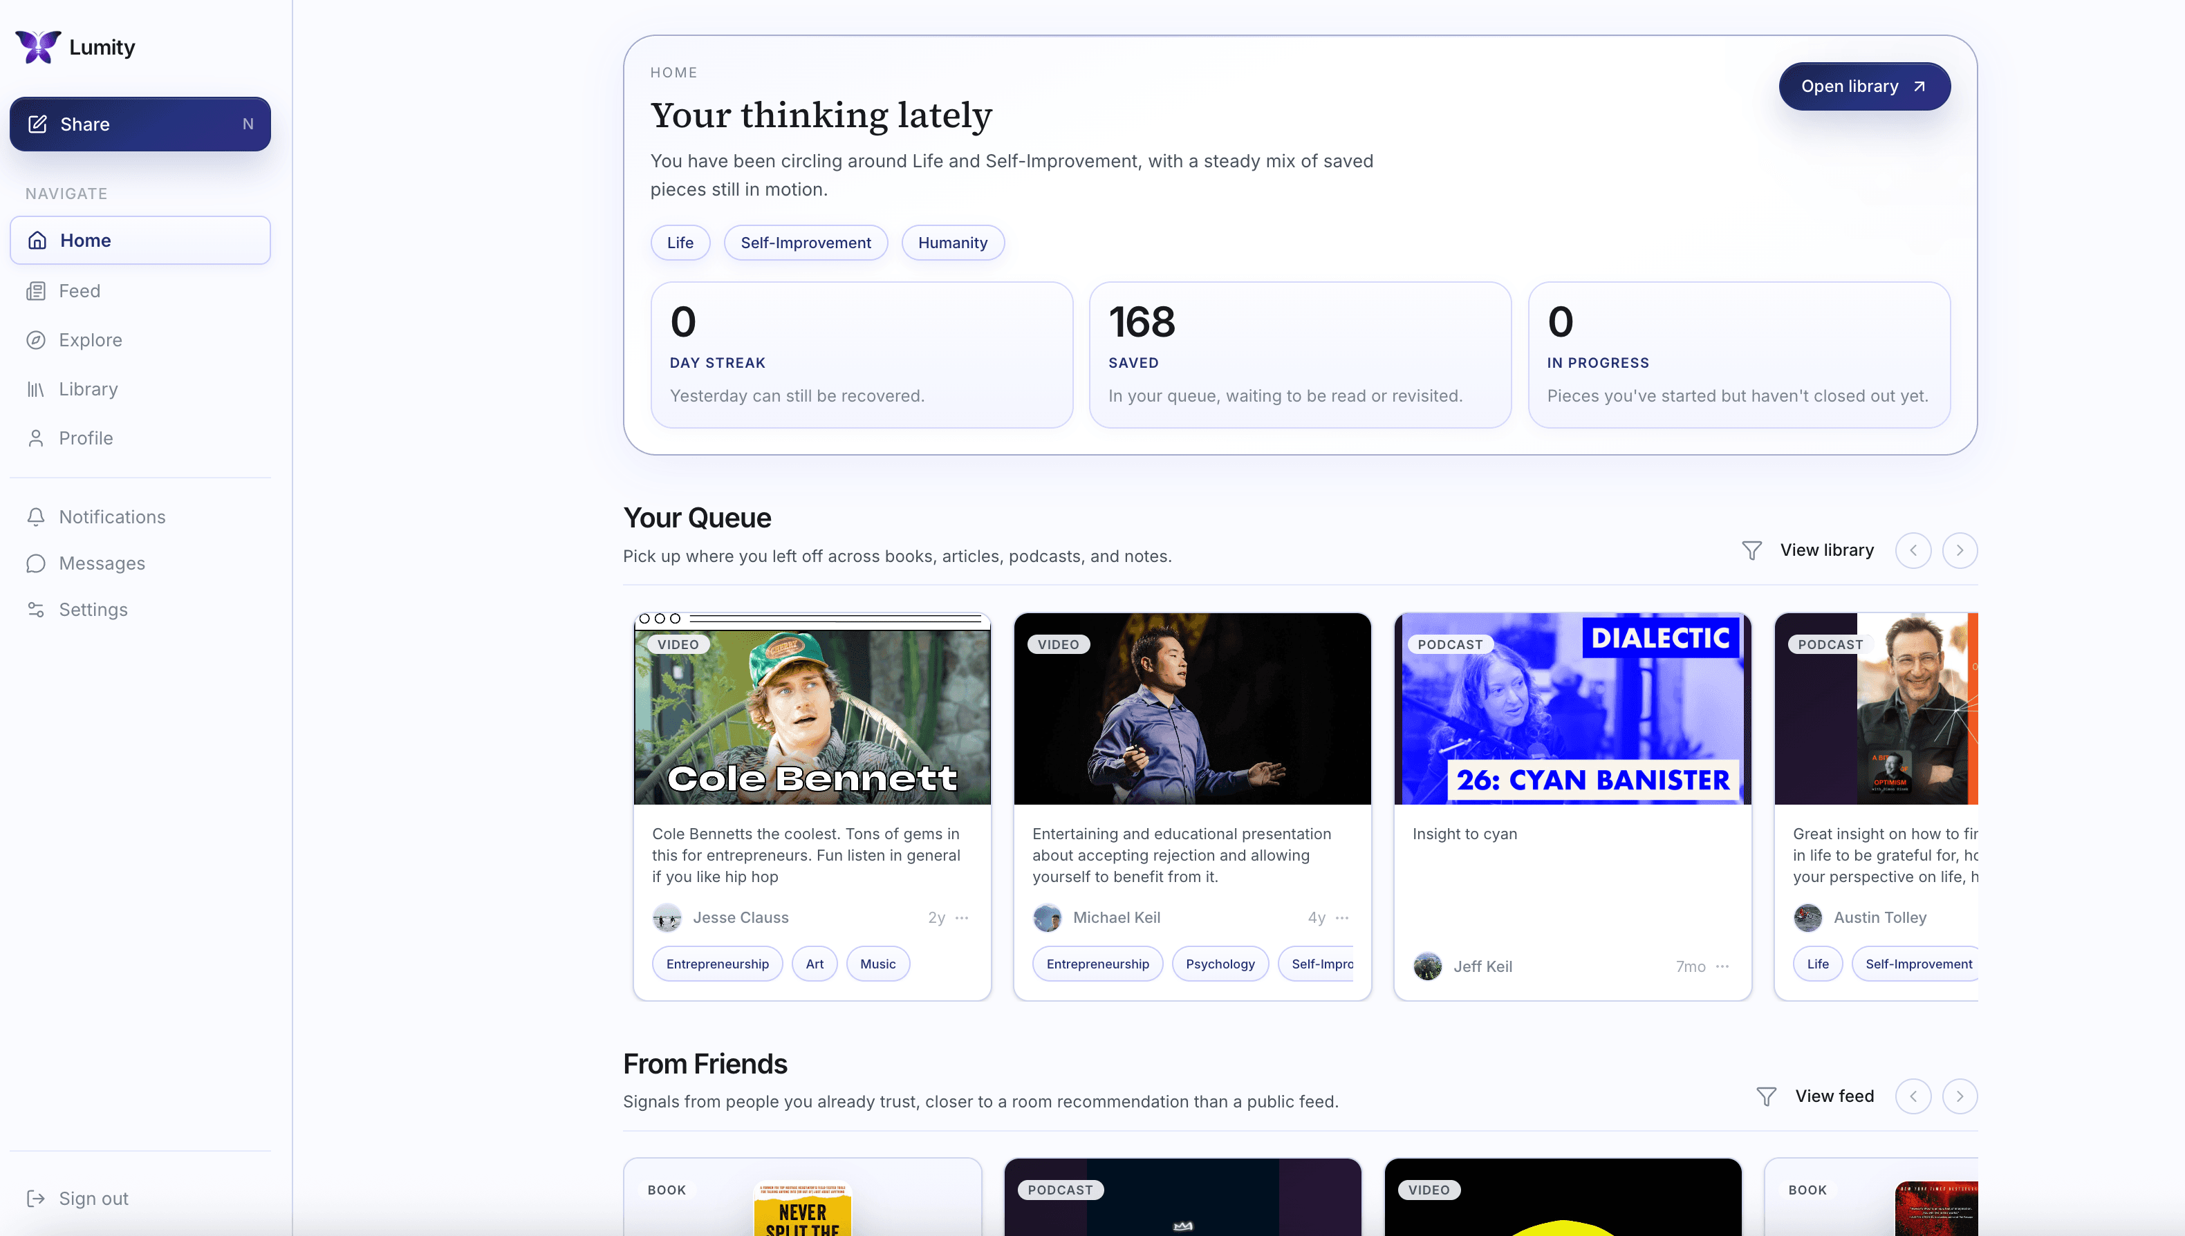This screenshot has height=1236, width=2185.
Task: Select the Life topic chip
Action: click(680, 243)
